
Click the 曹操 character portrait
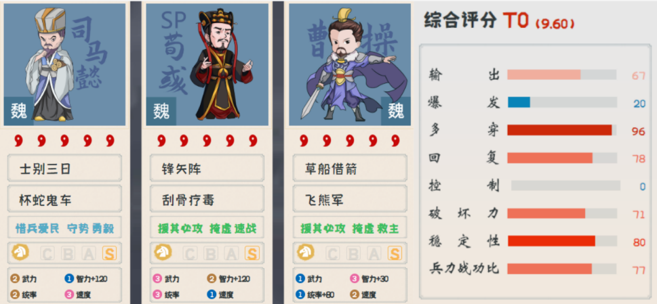click(350, 64)
